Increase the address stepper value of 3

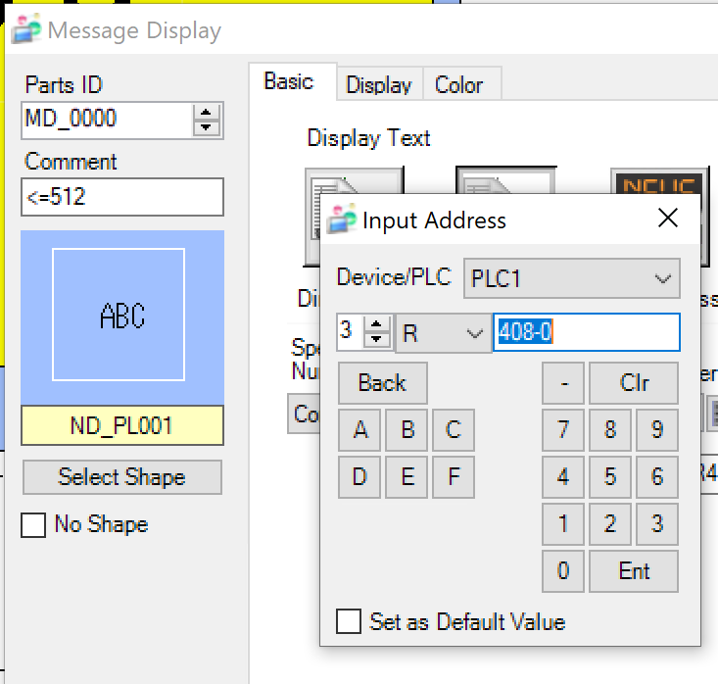[x=377, y=326]
